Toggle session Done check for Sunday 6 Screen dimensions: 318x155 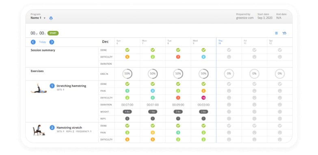pos(127,50)
